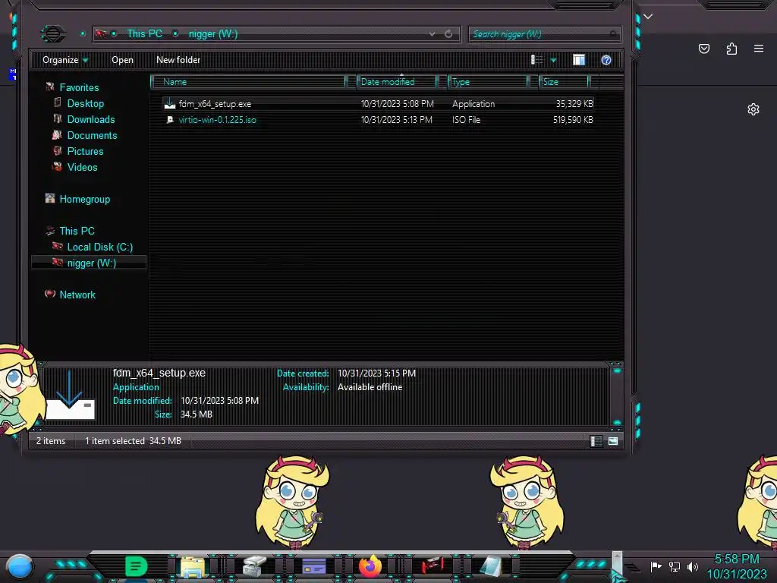Switch to large icons view in the status bar

pos(613,441)
